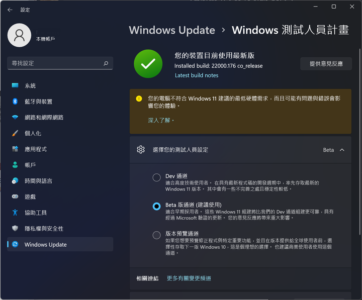This screenshot has height=300, width=362.
Task: Open the 帳戶 settings category
Action: coord(60,165)
